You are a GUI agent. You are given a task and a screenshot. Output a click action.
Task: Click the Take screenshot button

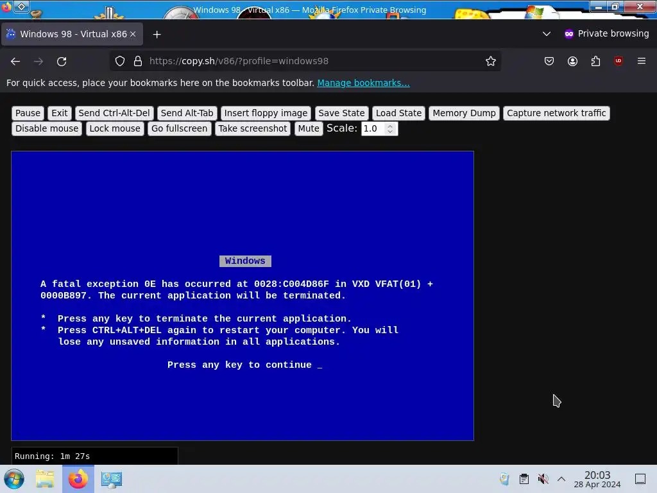pos(253,128)
